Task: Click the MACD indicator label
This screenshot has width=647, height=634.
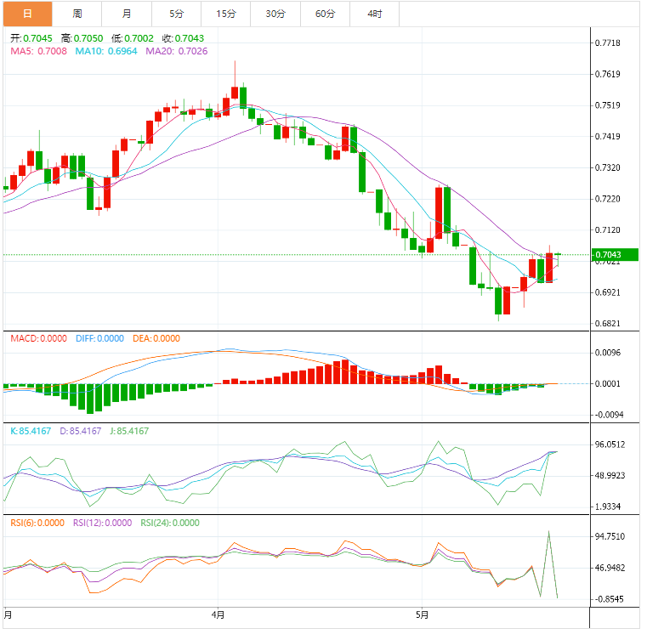Action: click(38, 338)
